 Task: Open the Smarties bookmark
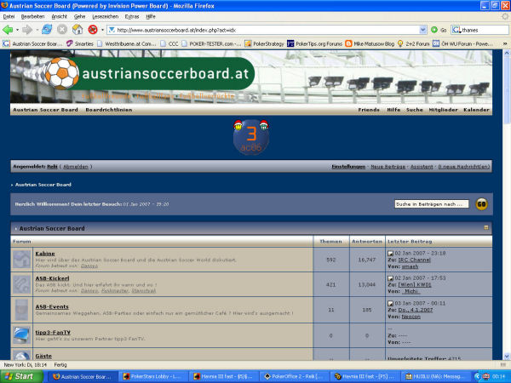pyautogui.click(x=80, y=43)
